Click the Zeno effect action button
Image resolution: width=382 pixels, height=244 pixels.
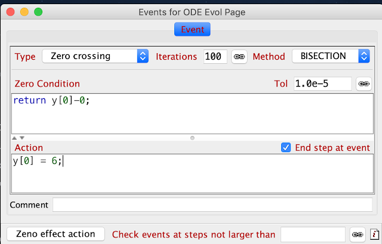[x=56, y=234]
